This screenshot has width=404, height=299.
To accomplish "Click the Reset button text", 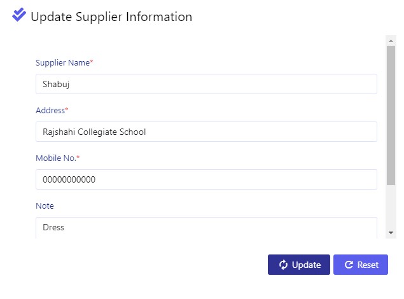I will point(368,265).
